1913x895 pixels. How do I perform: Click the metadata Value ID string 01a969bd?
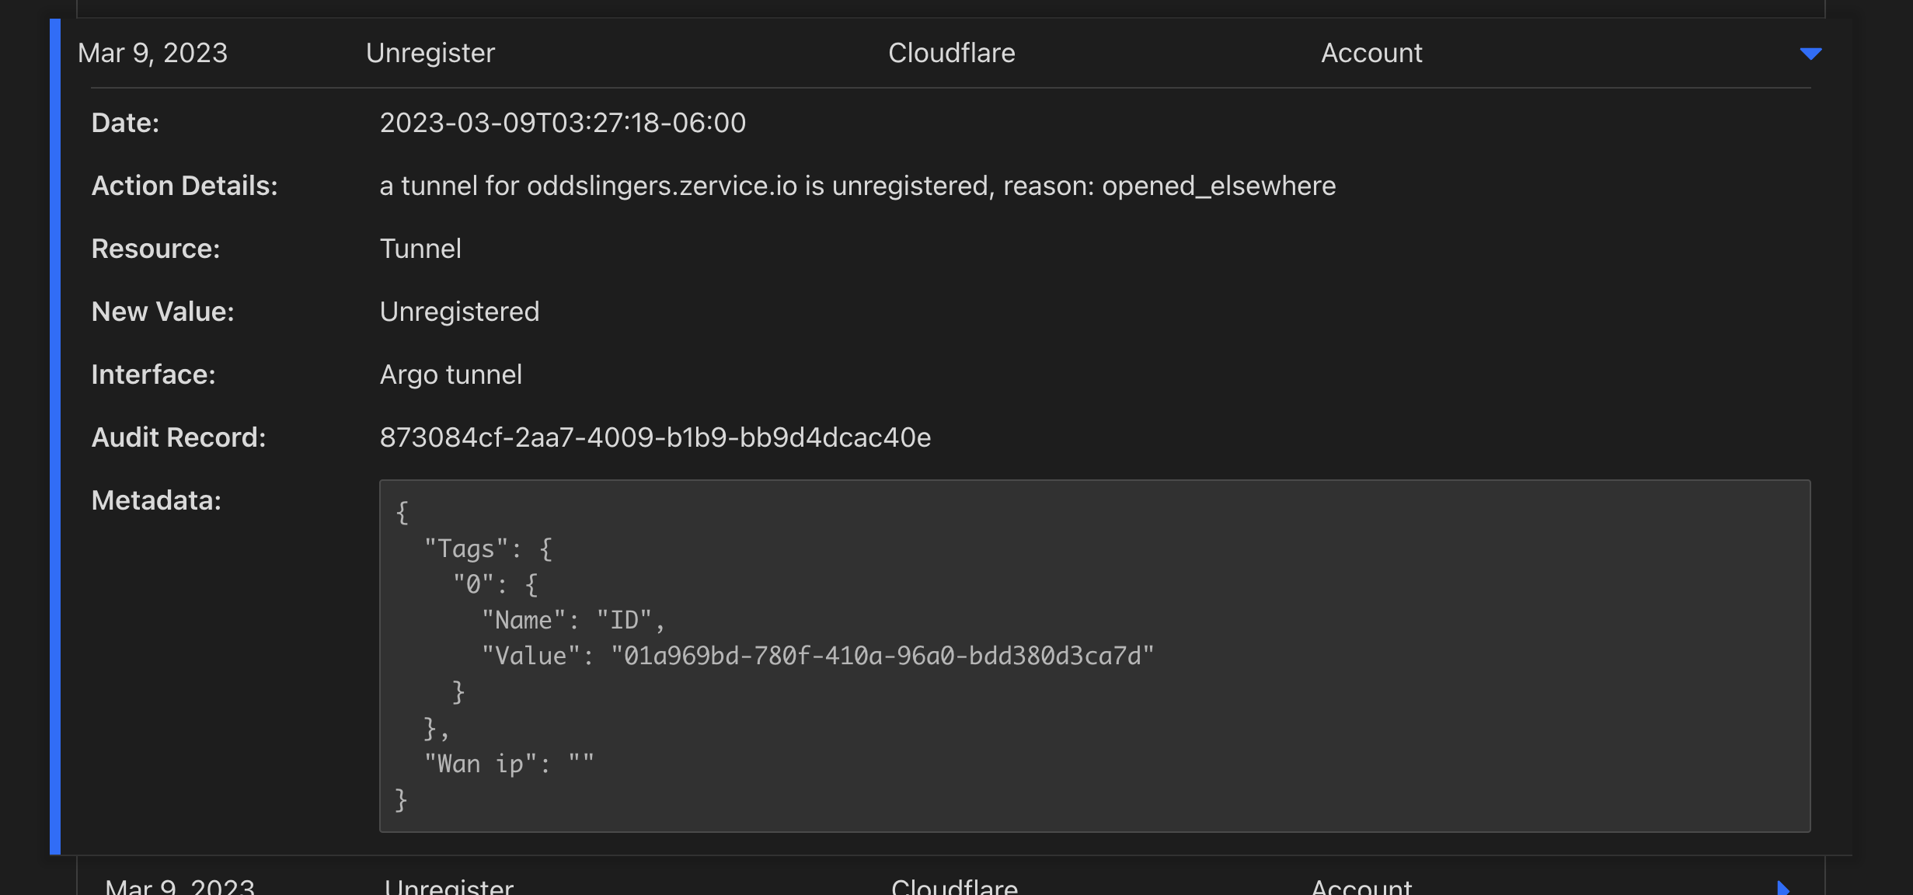tap(882, 656)
